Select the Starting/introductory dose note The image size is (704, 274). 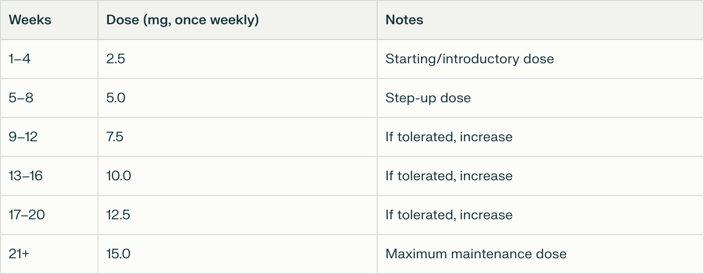tap(469, 59)
